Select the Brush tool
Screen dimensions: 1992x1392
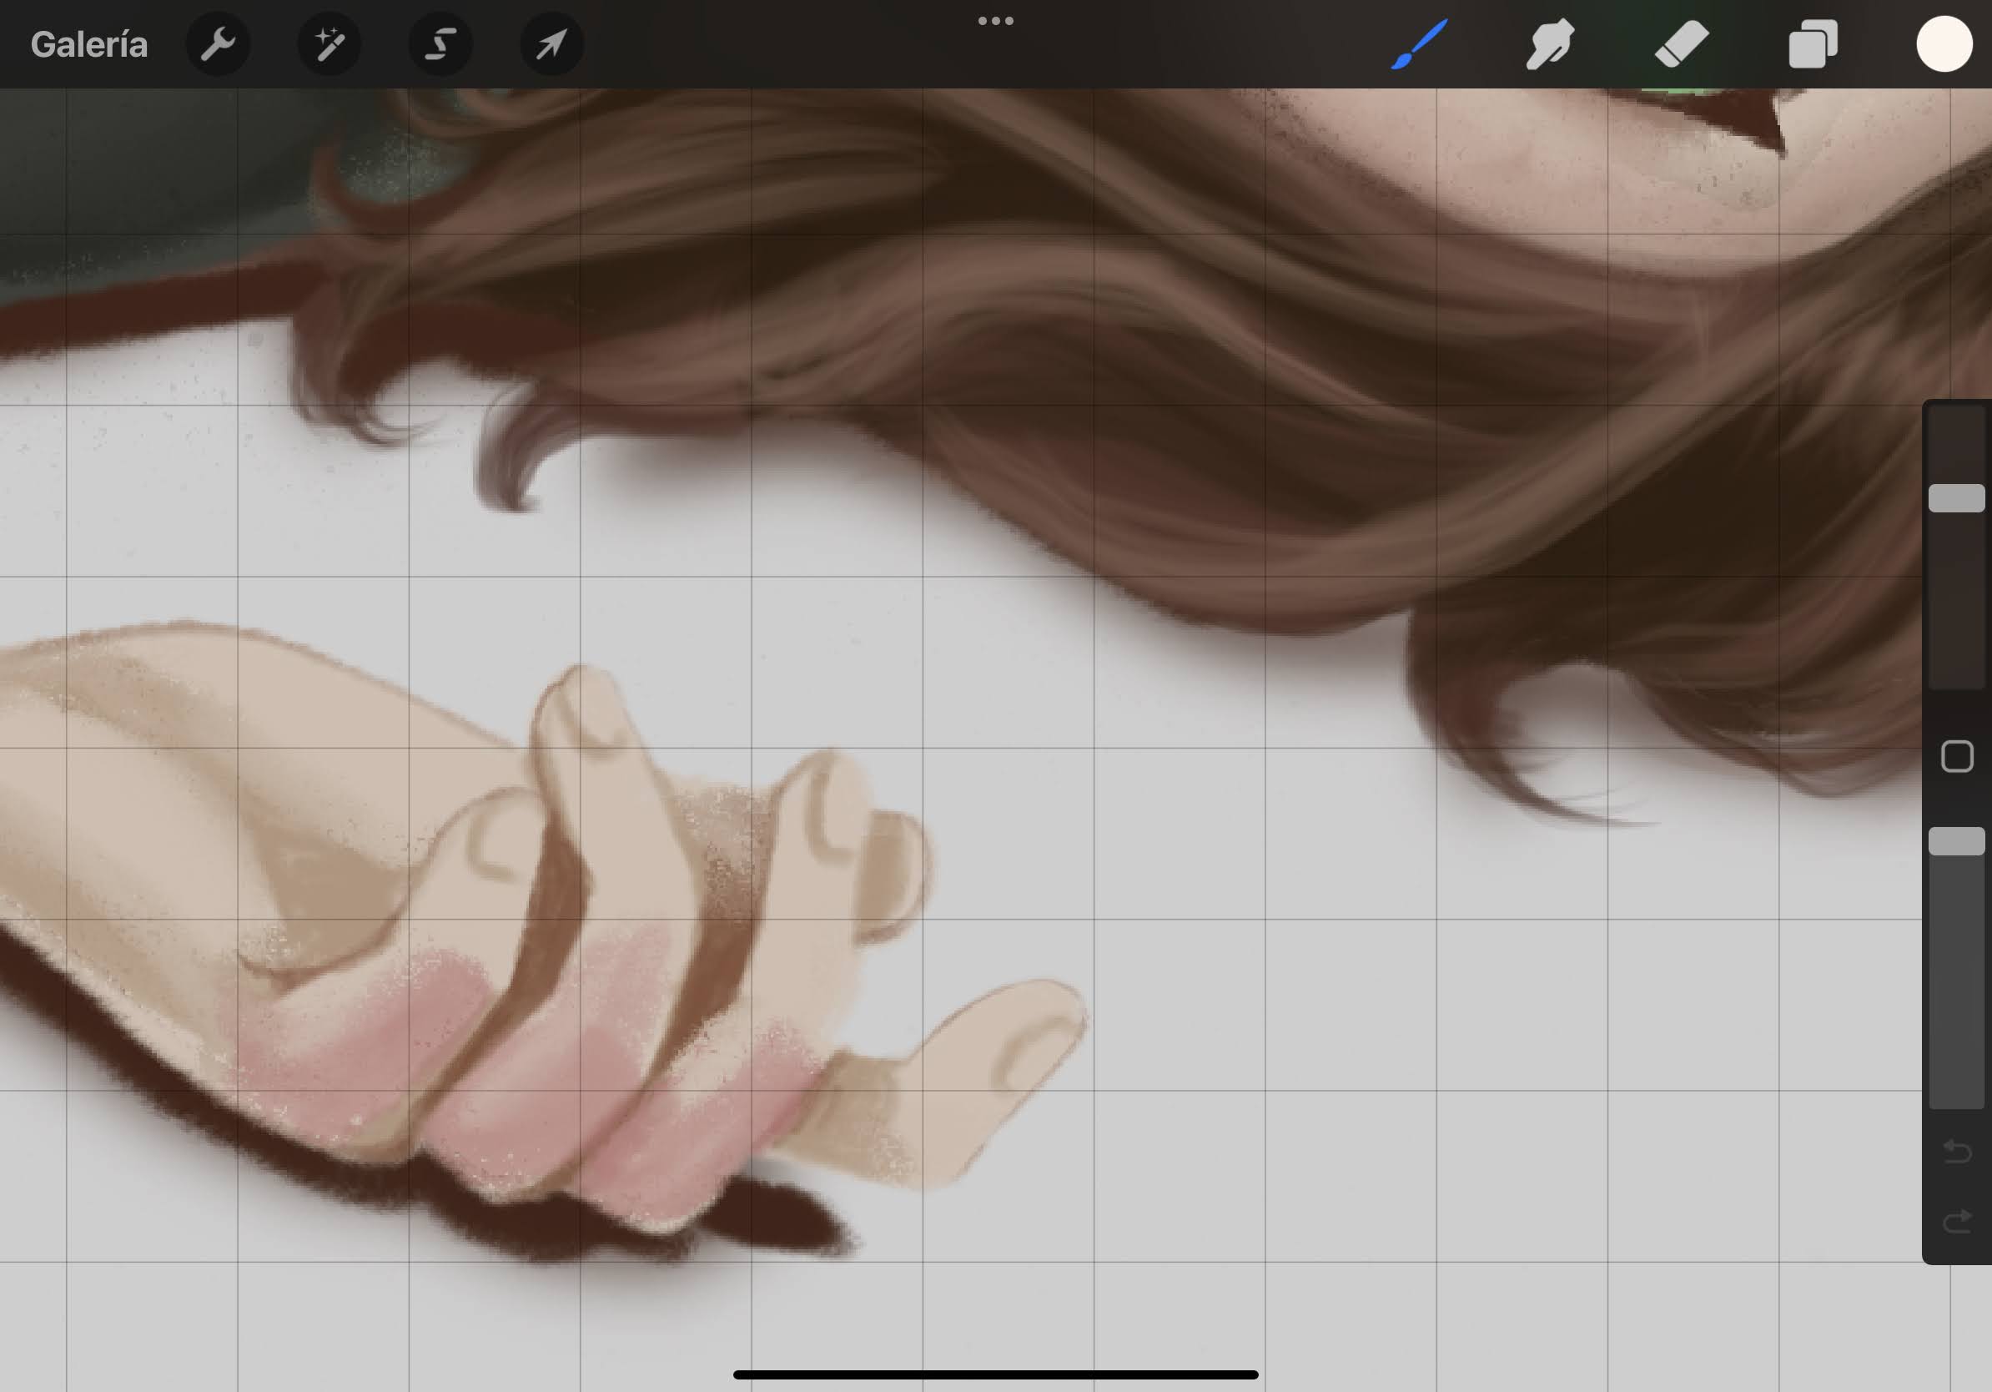coord(1420,43)
